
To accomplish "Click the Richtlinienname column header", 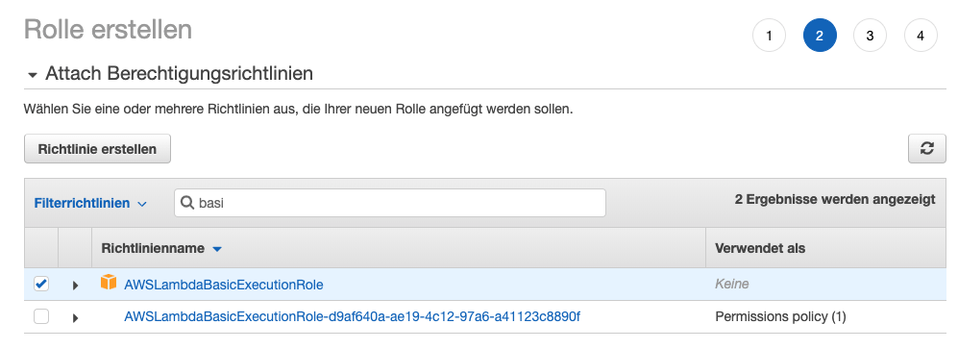I will click(x=153, y=248).
